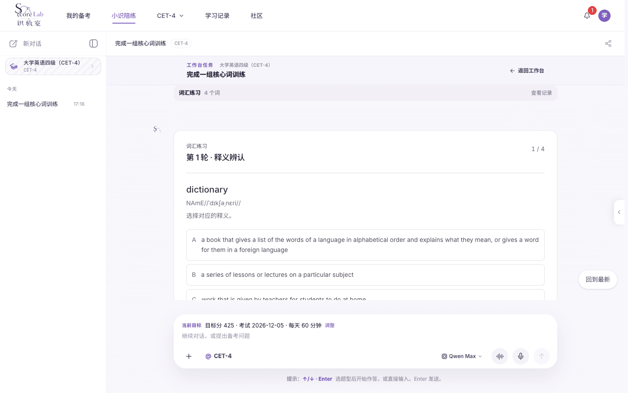Click the 第 1 轮 · 释义辨认 heading
This screenshot has height=393, width=628.
click(215, 158)
